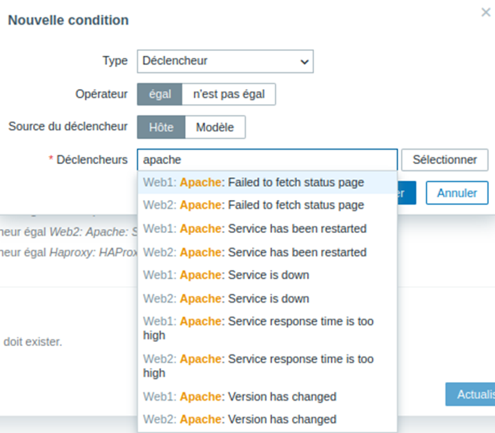Pick Web1 Apache Service has been restarted

point(255,228)
